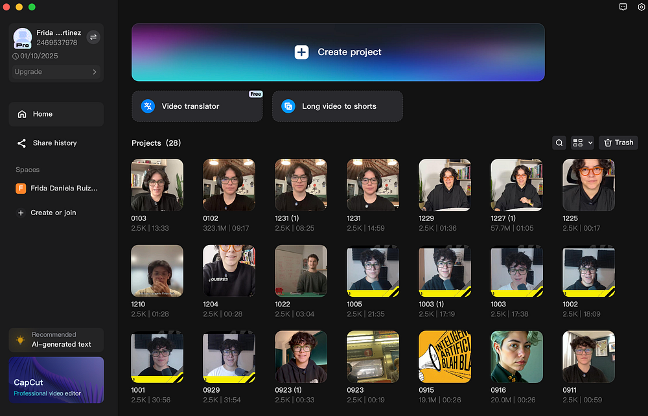This screenshot has width=648, height=416.
Task: Click the plus icon in Create project
Action: coord(301,52)
